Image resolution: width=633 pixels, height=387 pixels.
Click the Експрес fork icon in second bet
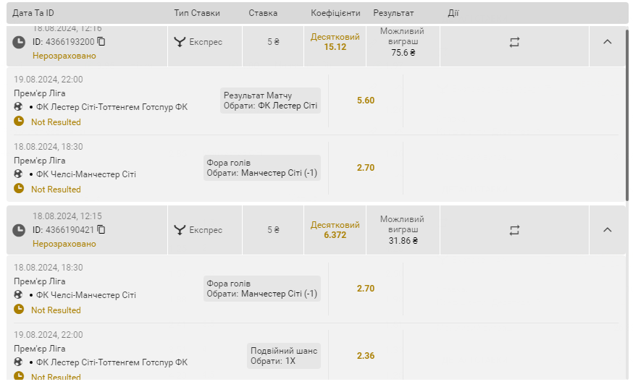click(x=180, y=230)
